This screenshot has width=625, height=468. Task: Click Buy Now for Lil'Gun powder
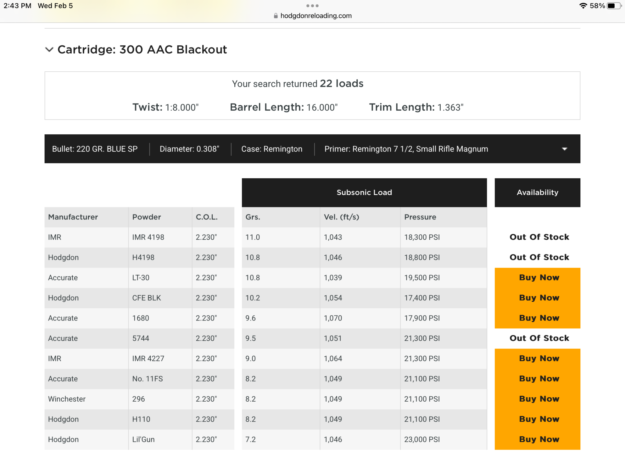point(537,439)
